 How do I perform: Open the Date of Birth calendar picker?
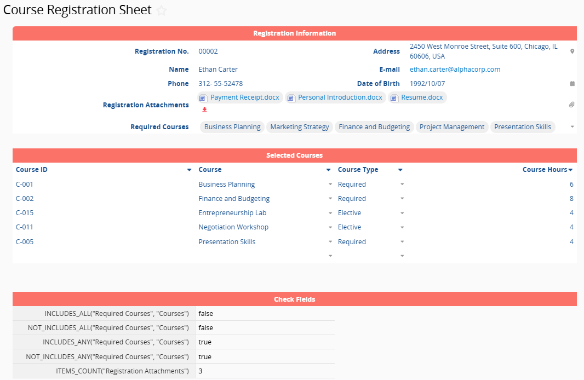click(x=572, y=84)
